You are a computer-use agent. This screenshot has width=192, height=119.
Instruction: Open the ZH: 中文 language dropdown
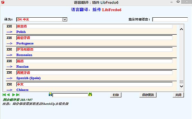coord(42,19)
